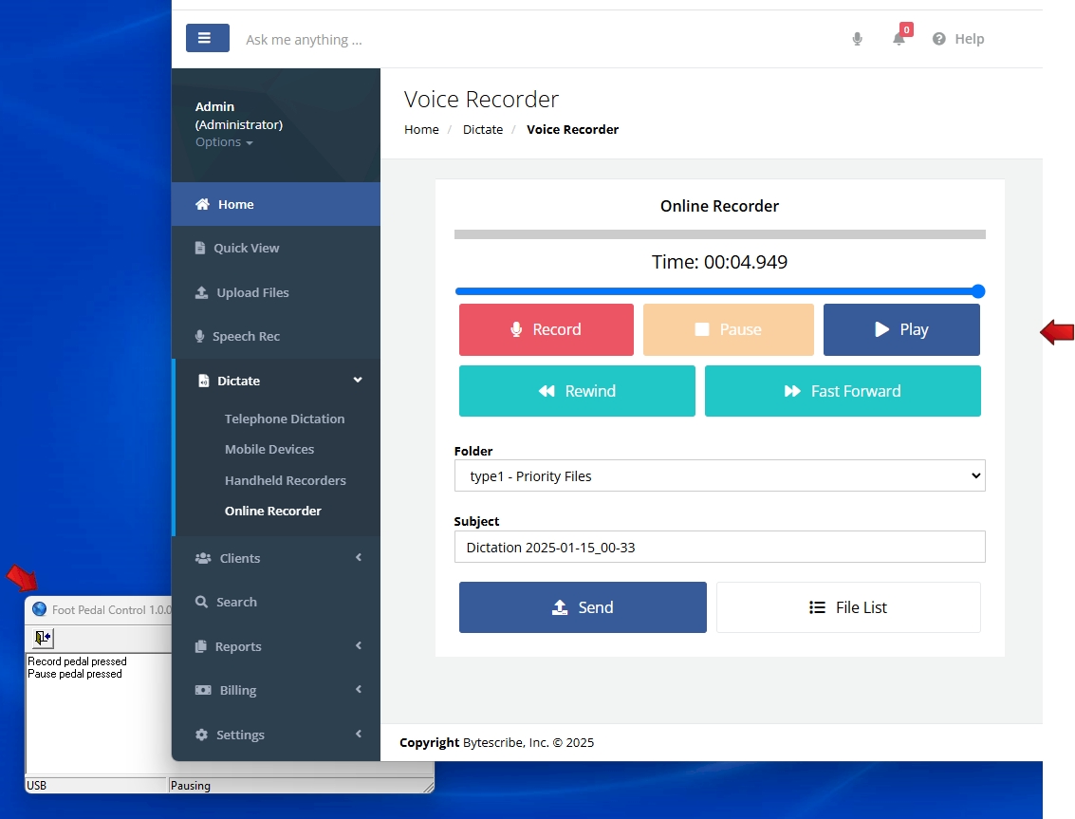1075x819 pixels.
Task: Select Telephone Dictation submenu item
Action: pyautogui.click(x=285, y=419)
